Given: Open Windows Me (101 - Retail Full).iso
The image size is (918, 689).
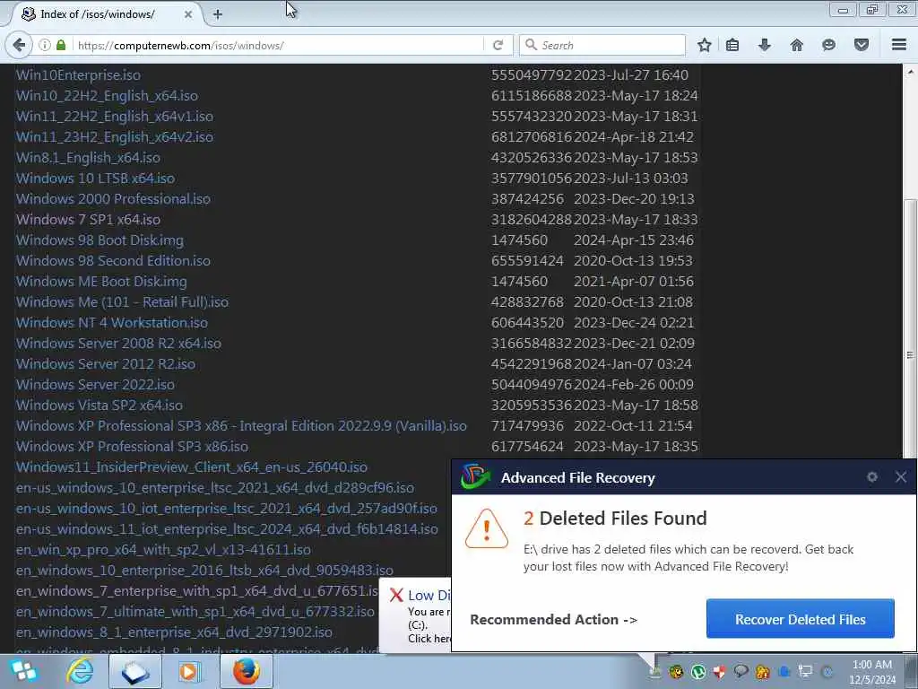Looking at the screenshot, I should pyautogui.click(x=122, y=301).
